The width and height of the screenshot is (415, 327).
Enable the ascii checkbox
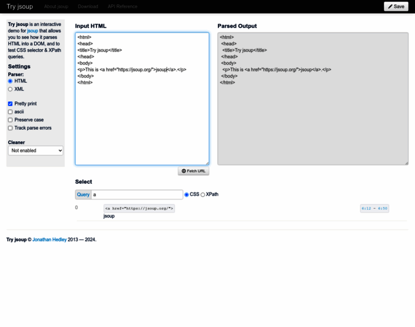click(10, 112)
